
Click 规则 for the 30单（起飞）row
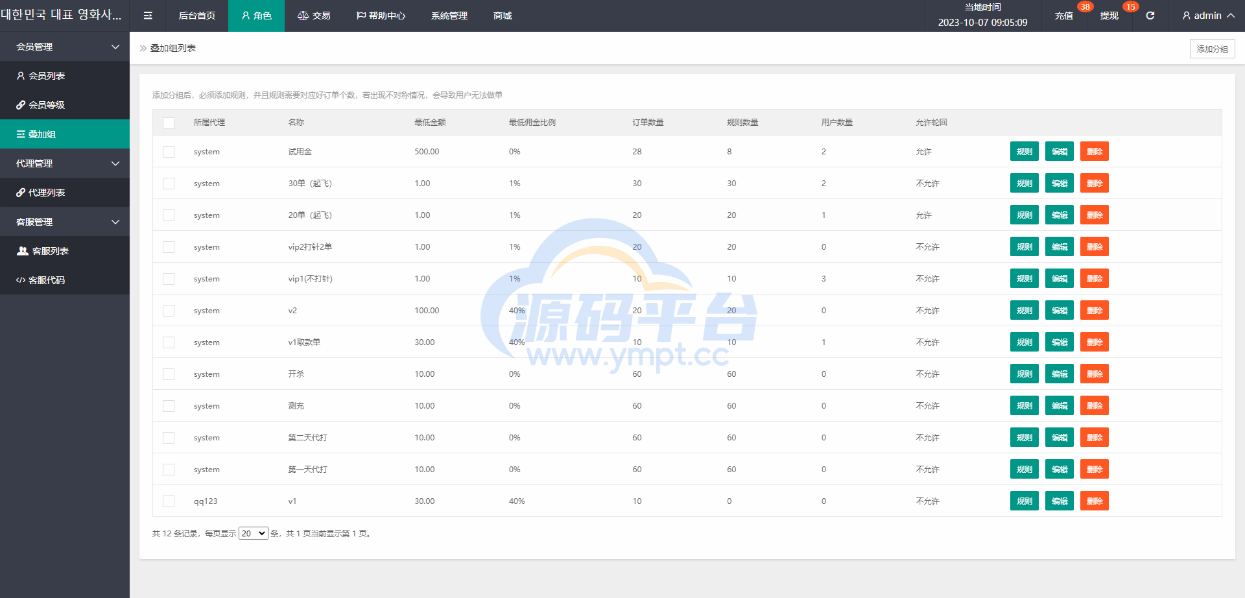point(1025,183)
